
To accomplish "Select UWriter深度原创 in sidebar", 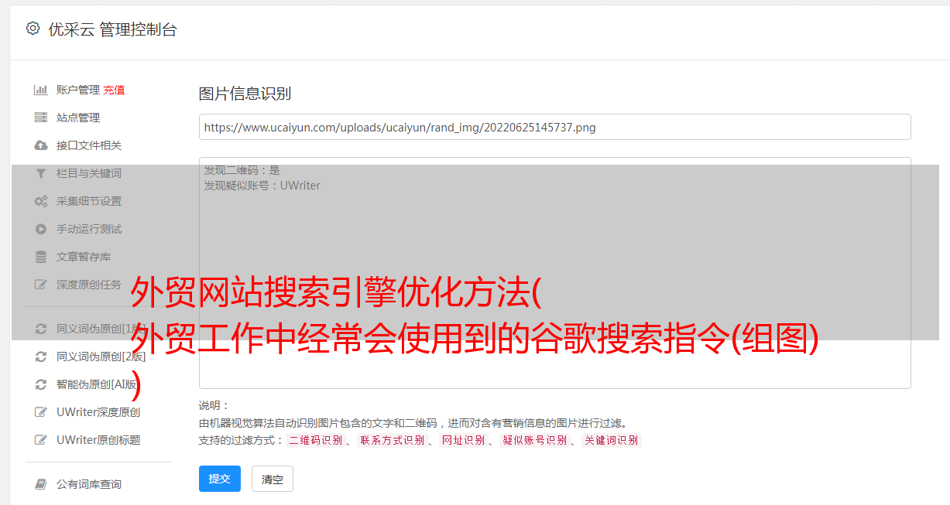I will [x=98, y=412].
